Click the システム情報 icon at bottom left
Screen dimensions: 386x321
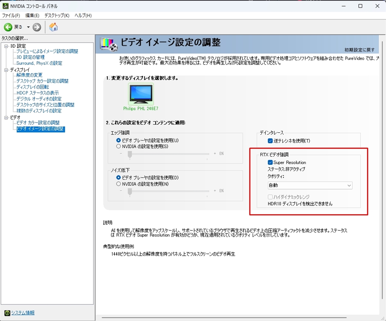point(7,313)
